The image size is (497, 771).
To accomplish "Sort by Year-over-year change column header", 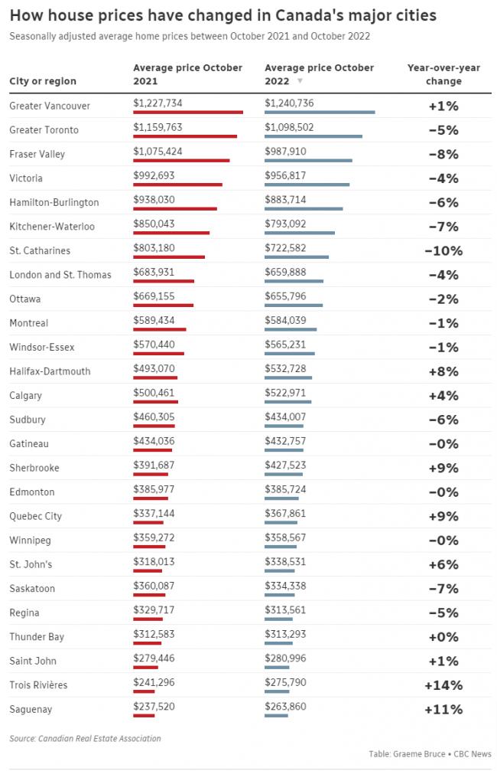I will coord(443,74).
